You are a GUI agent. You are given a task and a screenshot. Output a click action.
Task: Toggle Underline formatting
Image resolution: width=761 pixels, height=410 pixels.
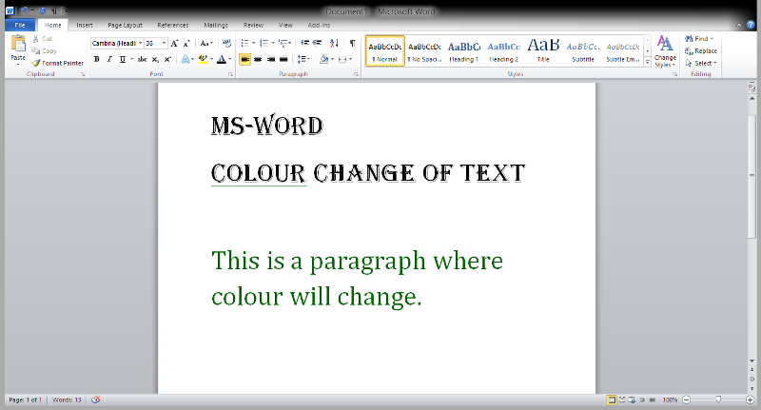coord(123,59)
